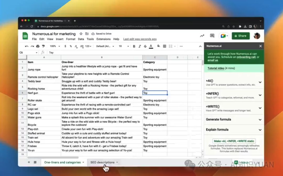This screenshot has height=176, width=283.
Task: Open the comment history
Action: tap(212, 36)
